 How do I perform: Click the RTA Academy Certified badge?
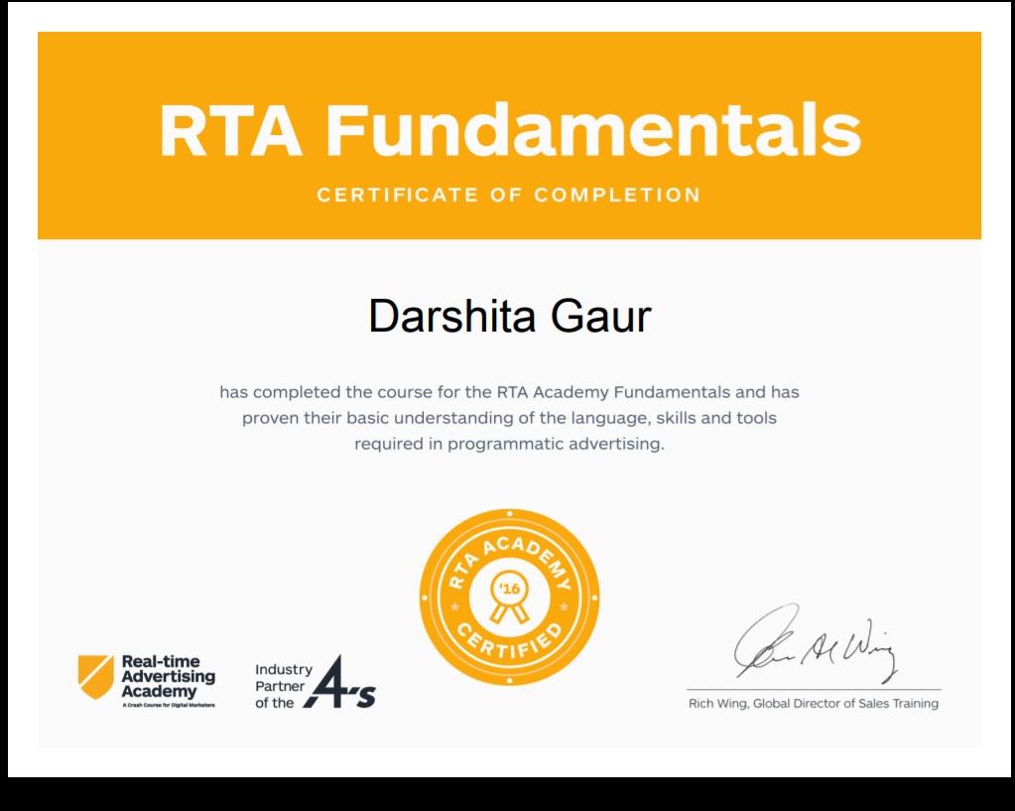click(x=509, y=597)
